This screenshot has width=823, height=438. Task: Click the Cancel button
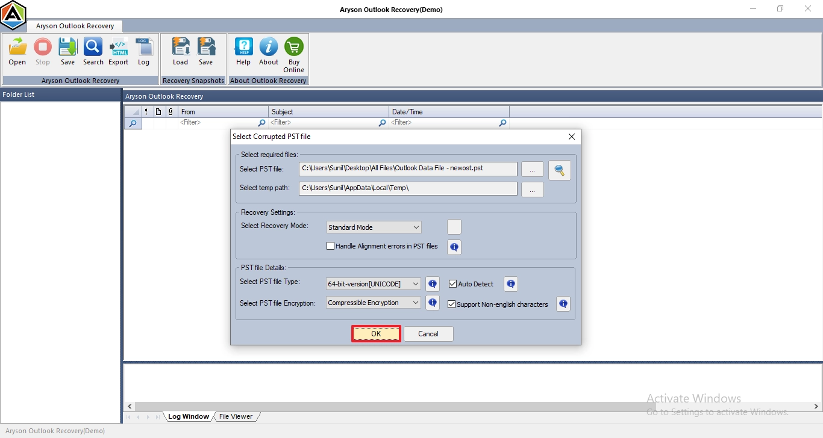428,334
